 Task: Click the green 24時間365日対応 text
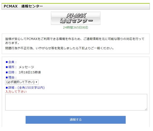click(75, 27)
